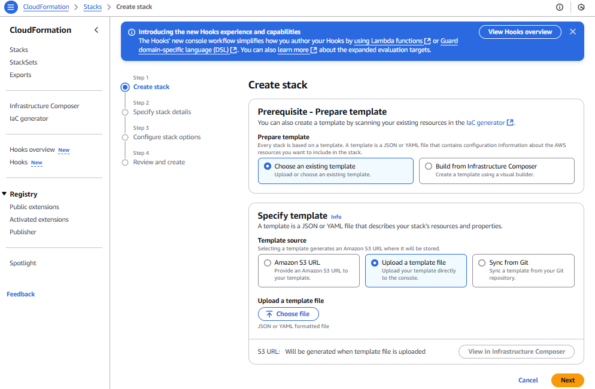Click the Feedback link
595x389 pixels.
[x=20, y=294]
